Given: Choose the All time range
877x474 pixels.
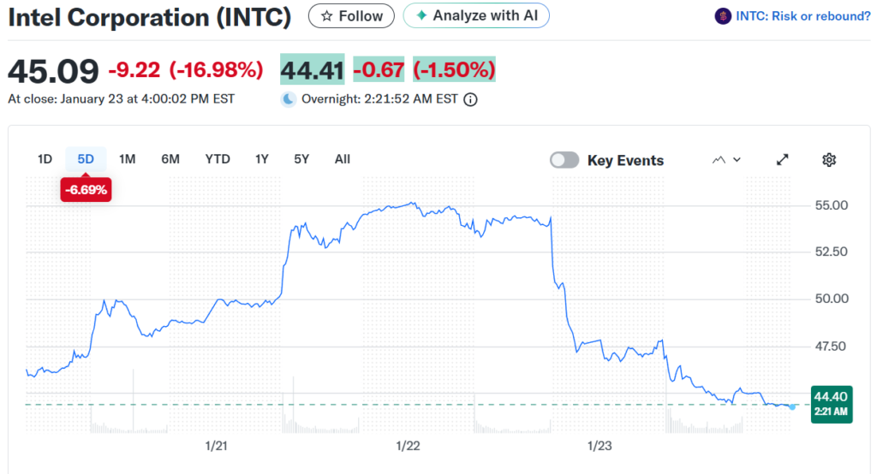Looking at the screenshot, I should pos(343,158).
